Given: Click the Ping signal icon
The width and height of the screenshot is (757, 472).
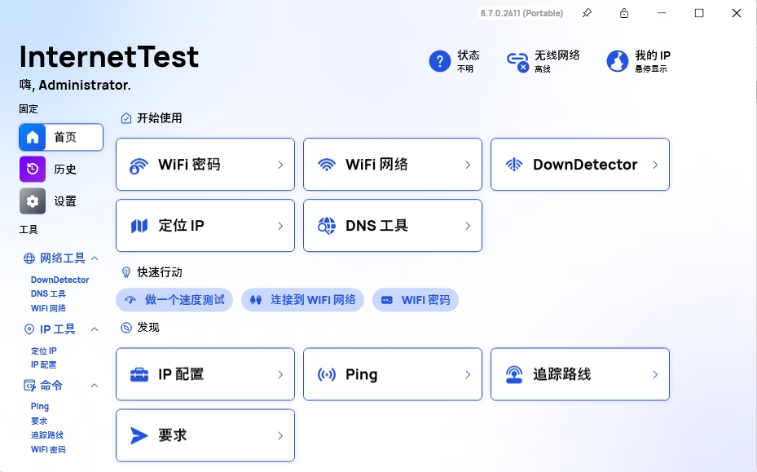Looking at the screenshot, I should click(327, 374).
